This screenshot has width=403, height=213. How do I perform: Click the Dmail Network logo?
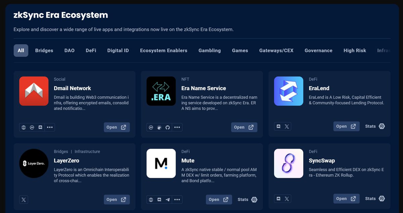click(x=34, y=91)
